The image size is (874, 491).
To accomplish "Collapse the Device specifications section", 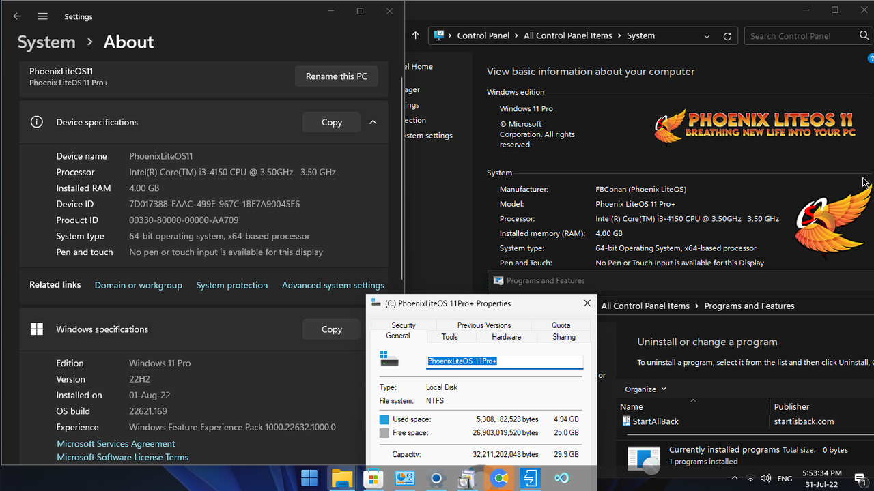I will click(373, 122).
